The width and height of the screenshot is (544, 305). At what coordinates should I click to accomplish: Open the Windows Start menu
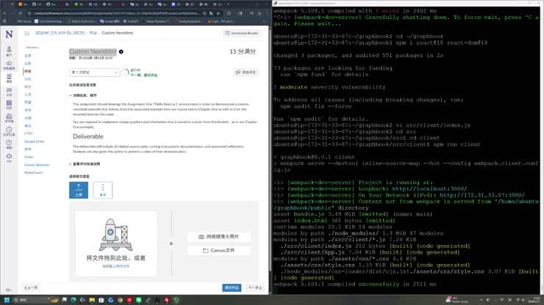7,300
